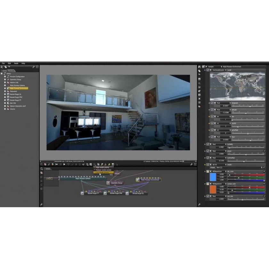Open the Preset dropdown in the model section
The height and width of the screenshot is (269, 269).
(x=239, y=167)
